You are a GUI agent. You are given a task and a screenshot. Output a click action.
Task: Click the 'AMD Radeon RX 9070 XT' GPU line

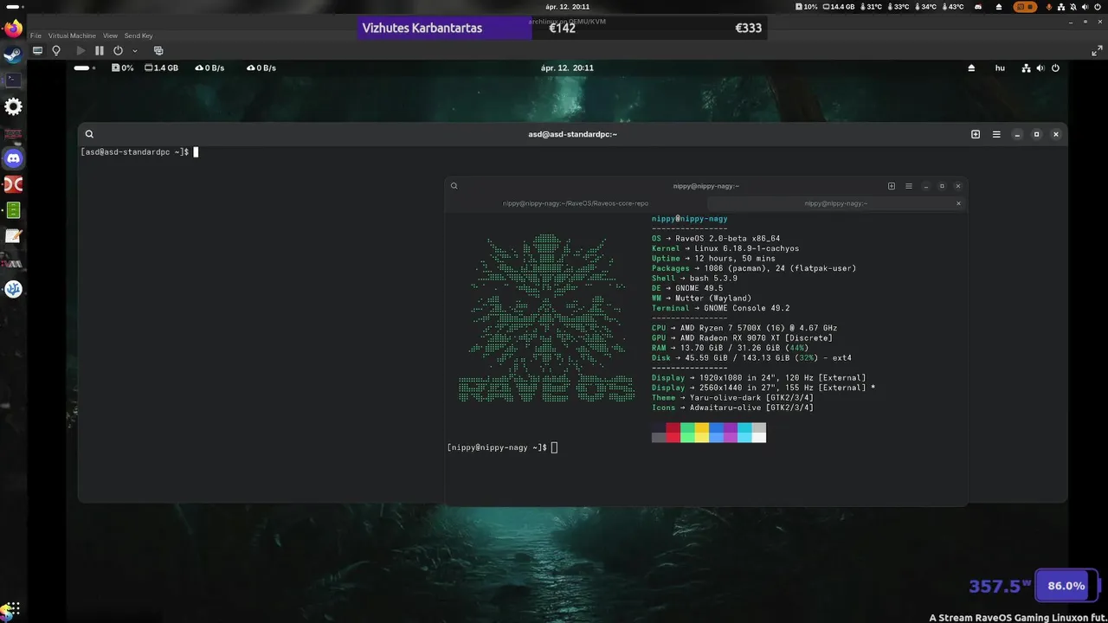pyautogui.click(x=742, y=338)
